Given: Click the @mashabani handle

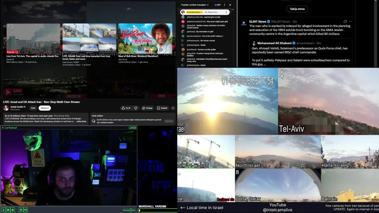Looking at the screenshot, I should pos(306,43).
